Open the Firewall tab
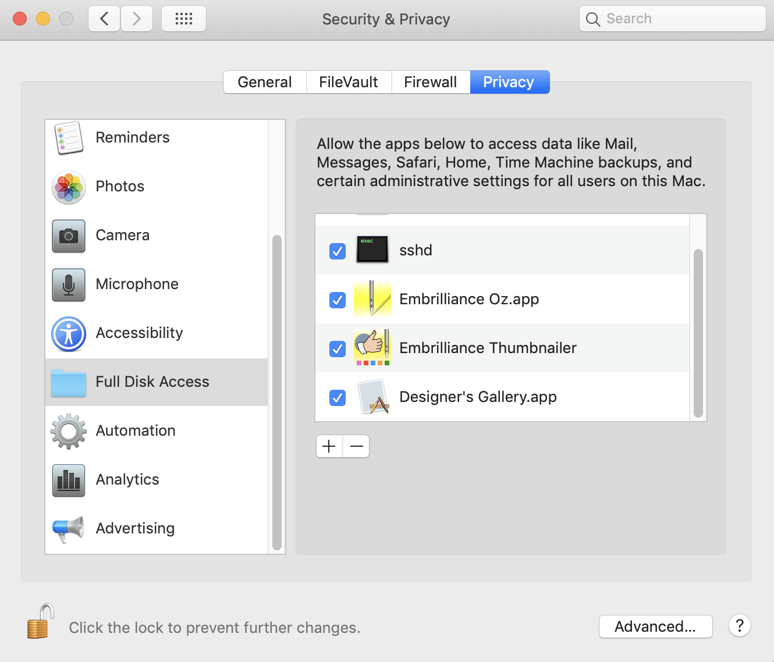 tap(430, 82)
